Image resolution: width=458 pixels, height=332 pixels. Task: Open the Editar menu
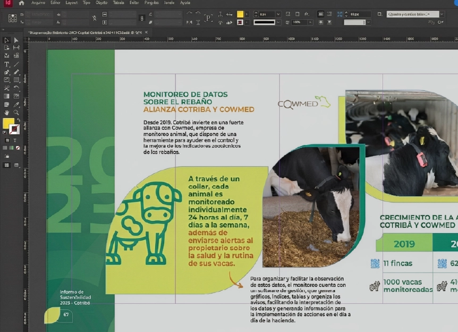point(55,3)
